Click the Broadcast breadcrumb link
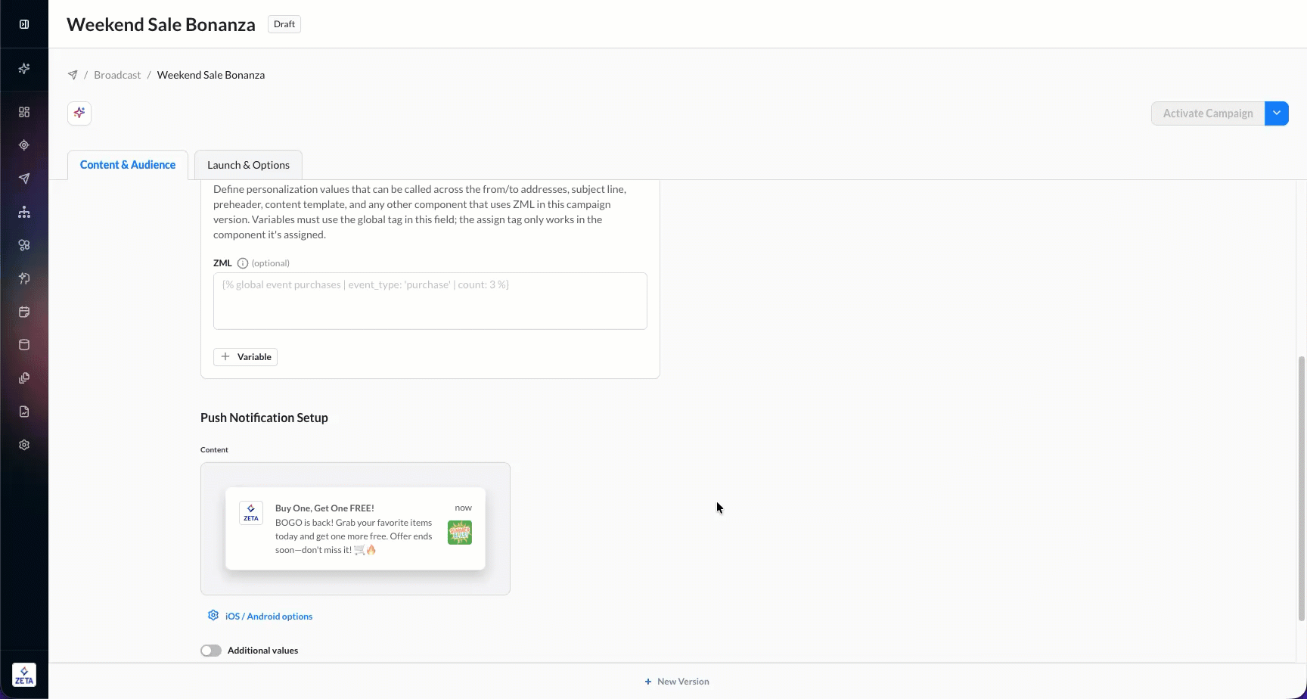The height and width of the screenshot is (699, 1307). (x=117, y=75)
